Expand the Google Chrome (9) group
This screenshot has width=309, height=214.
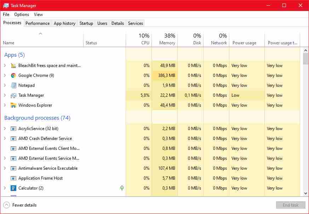[x=5, y=75]
